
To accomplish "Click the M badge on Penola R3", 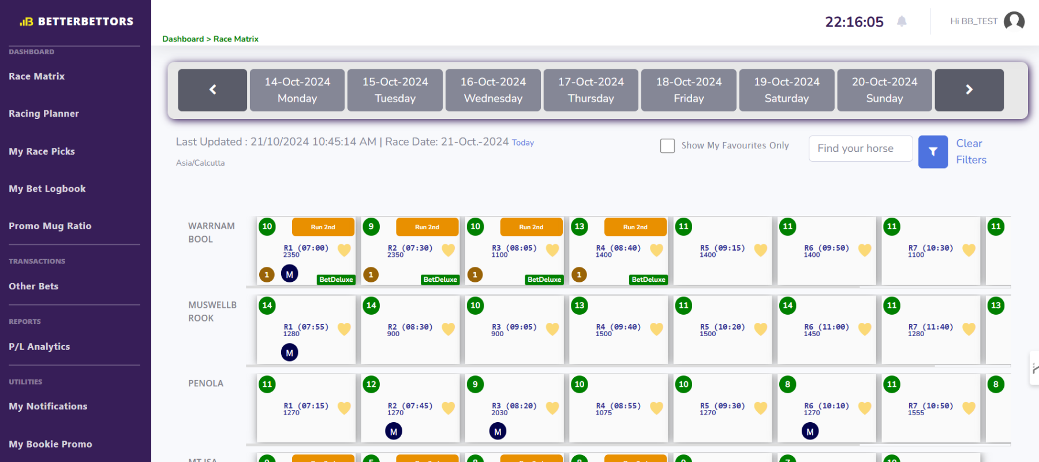I will (x=498, y=431).
